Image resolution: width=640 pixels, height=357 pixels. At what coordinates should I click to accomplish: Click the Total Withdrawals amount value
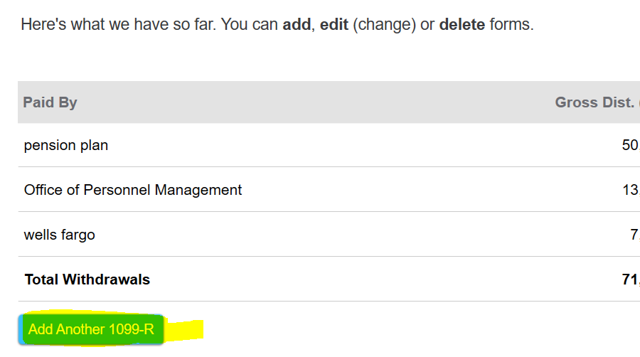[631, 279]
